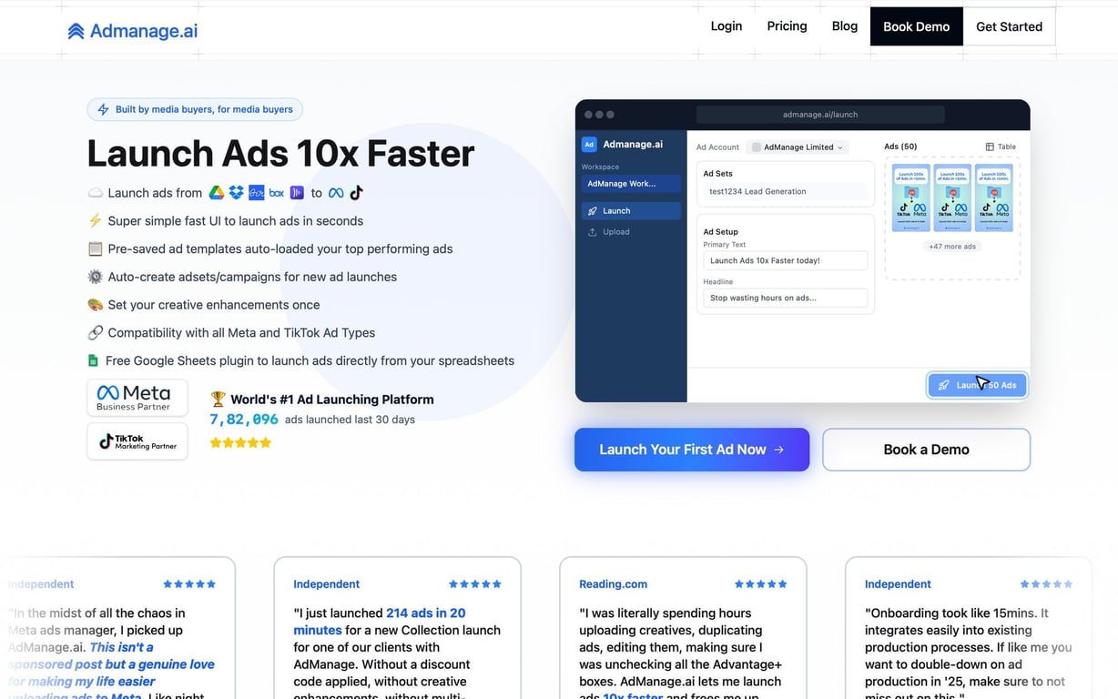Click the gear icon beside 'Auto-create adsets/campaigns'
The height and width of the screenshot is (699, 1118).
(x=95, y=277)
